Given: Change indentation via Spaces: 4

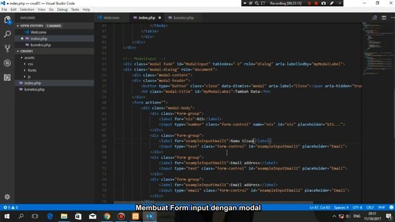Looking at the screenshot, I should click(341, 207).
